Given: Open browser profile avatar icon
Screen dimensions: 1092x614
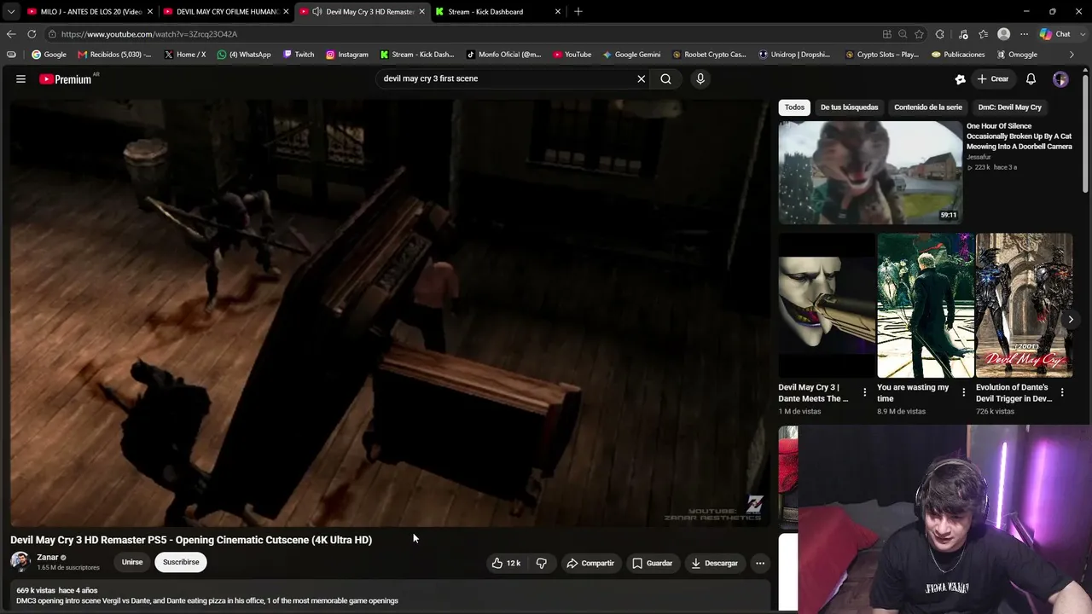Looking at the screenshot, I should (x=1004, y=34).
